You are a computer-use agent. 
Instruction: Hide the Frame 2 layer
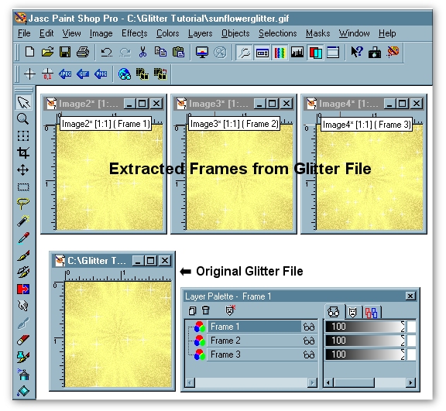309,341
